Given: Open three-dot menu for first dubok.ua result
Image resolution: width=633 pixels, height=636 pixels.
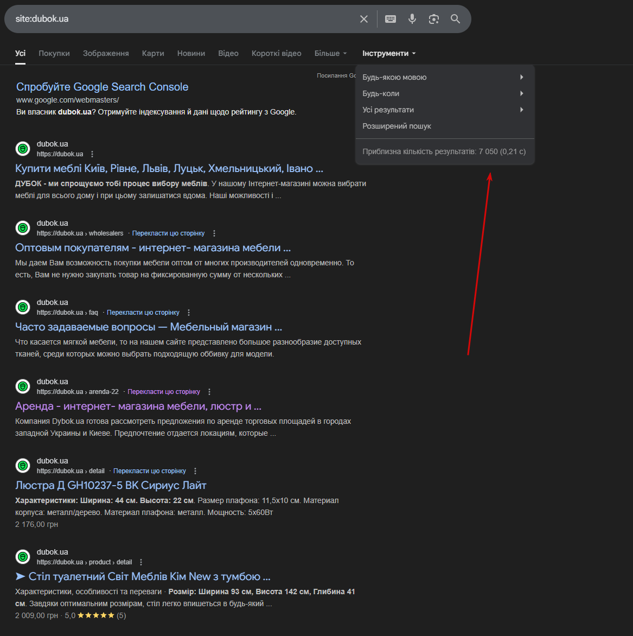Looking at the screenshot, I should tap(92, 154).
